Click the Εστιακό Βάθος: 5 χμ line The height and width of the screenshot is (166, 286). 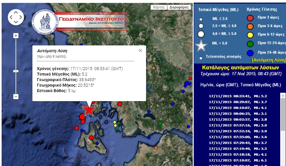point(56,90)
